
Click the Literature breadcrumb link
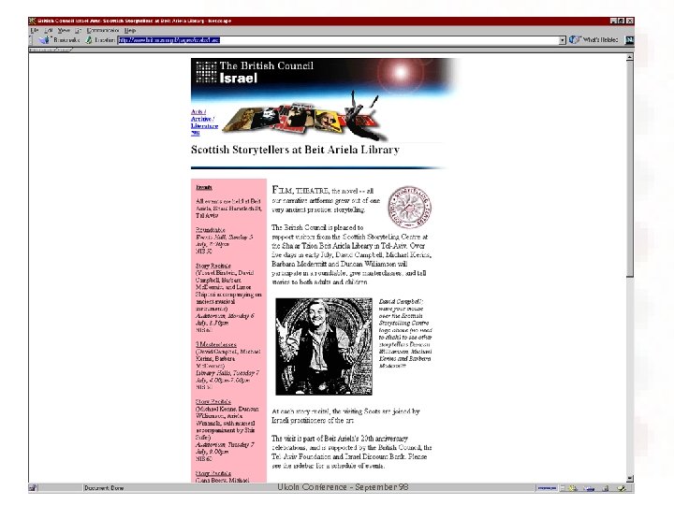point(205,126)
